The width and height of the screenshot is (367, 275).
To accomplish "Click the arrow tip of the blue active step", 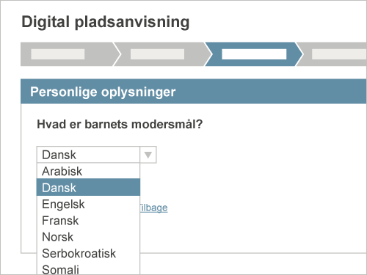I will (x=299, y=54).
